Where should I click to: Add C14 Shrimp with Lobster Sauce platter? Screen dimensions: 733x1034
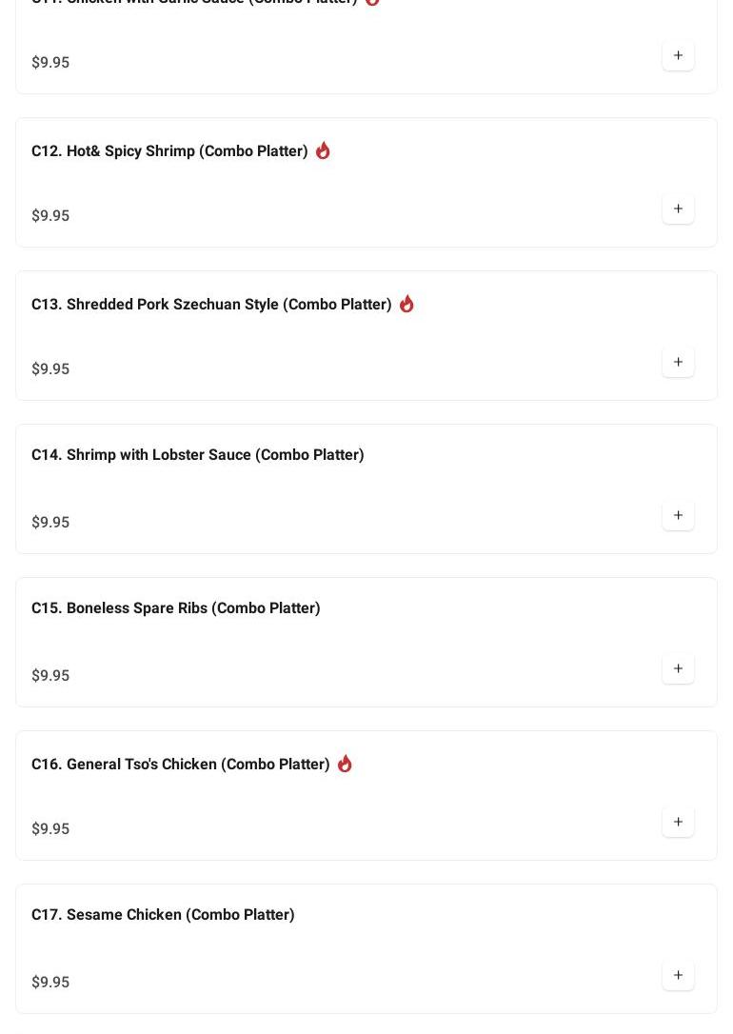tap(678, 516)
